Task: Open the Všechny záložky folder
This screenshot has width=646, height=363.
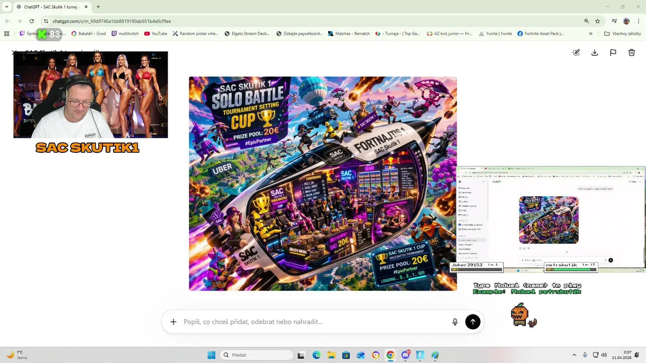Action: coord(622,34)
